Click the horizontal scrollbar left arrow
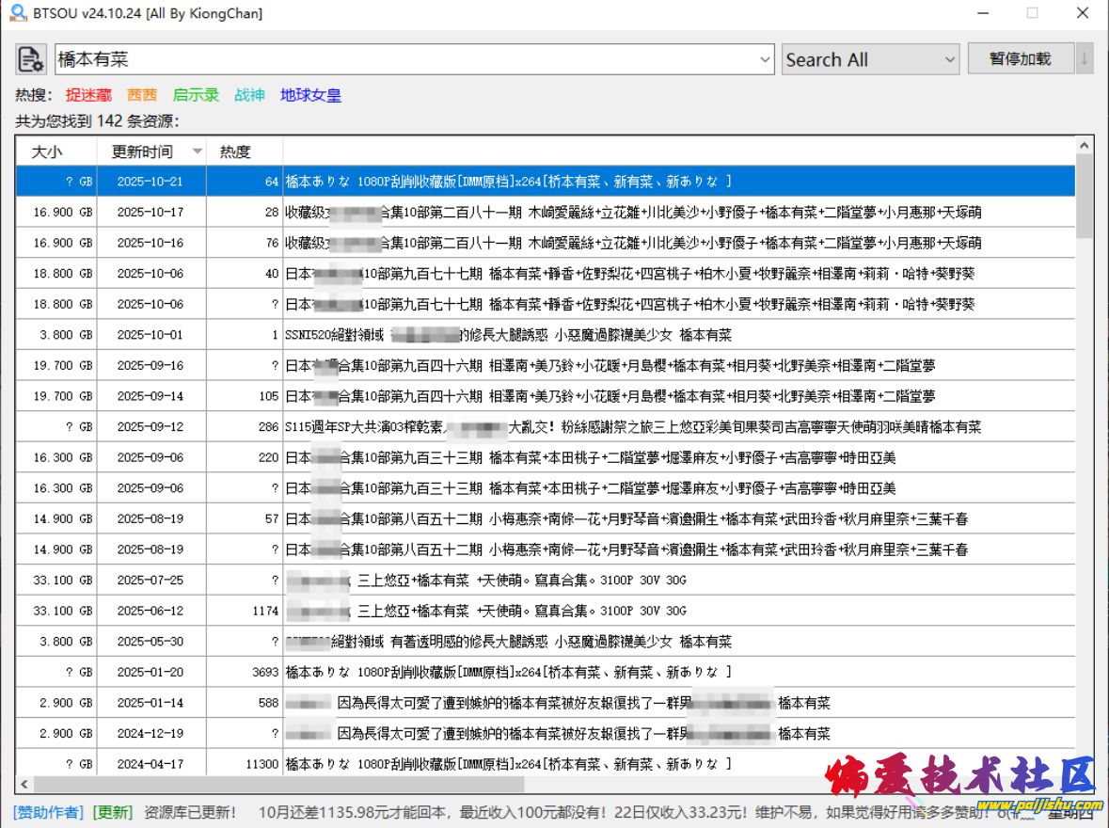 [24, 783]
